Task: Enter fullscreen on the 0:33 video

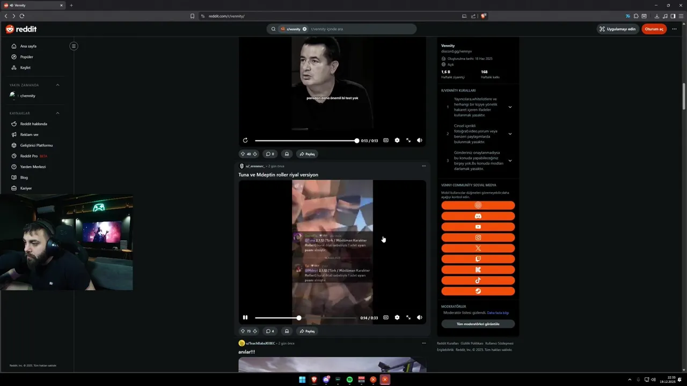Action: (408, 317)
